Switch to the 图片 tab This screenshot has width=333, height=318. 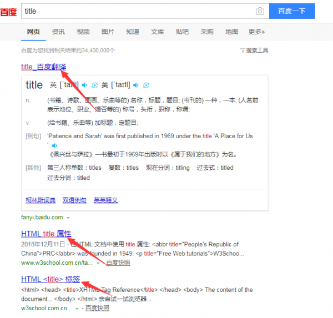tap(108, 32)
